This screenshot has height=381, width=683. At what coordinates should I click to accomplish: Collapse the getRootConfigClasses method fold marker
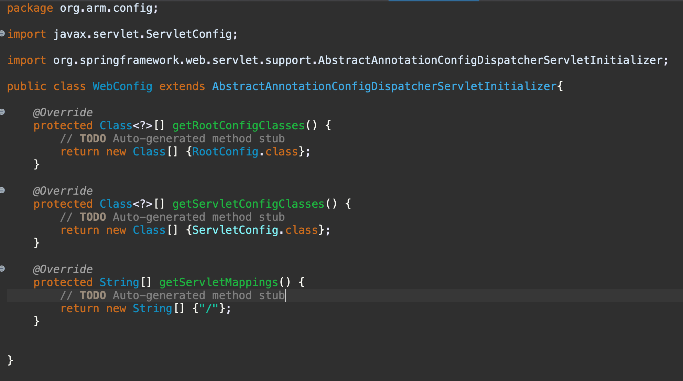tap(2, 112)
